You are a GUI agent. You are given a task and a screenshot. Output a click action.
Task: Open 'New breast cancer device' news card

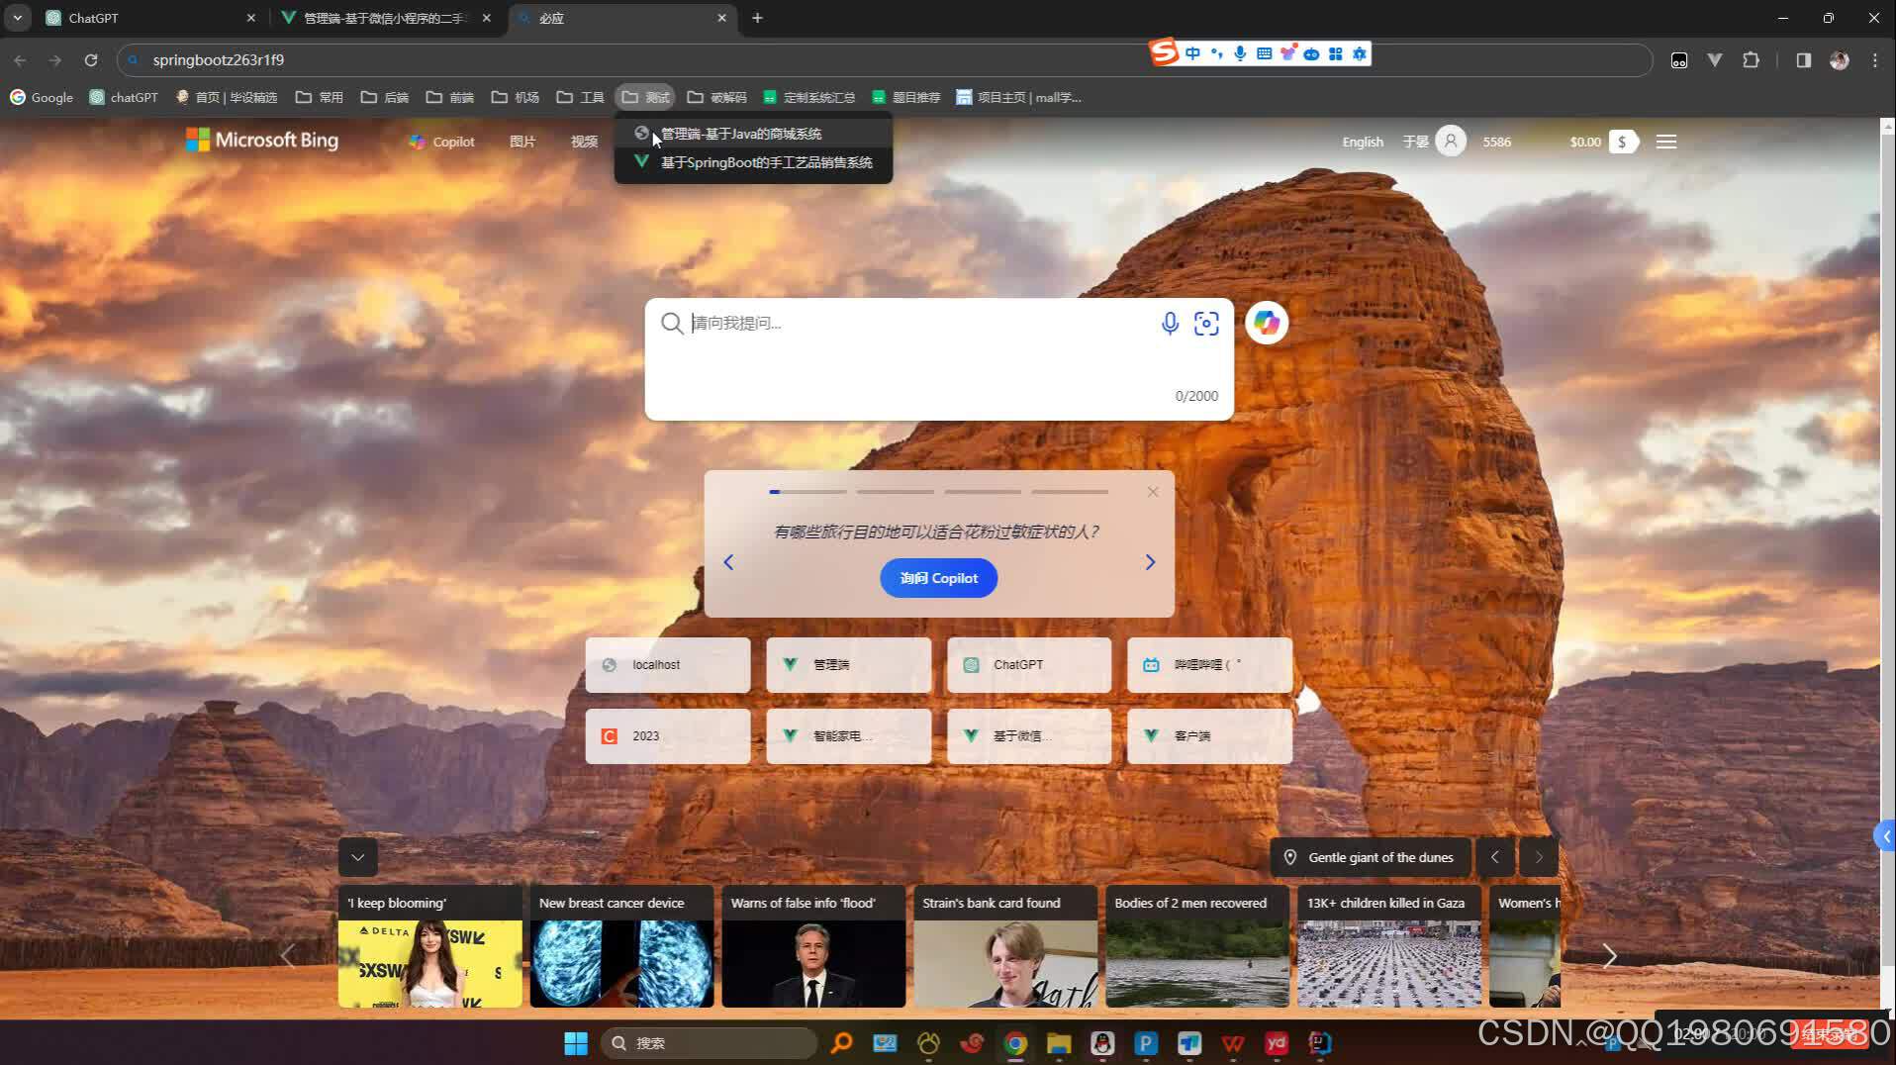pos(621,946)
